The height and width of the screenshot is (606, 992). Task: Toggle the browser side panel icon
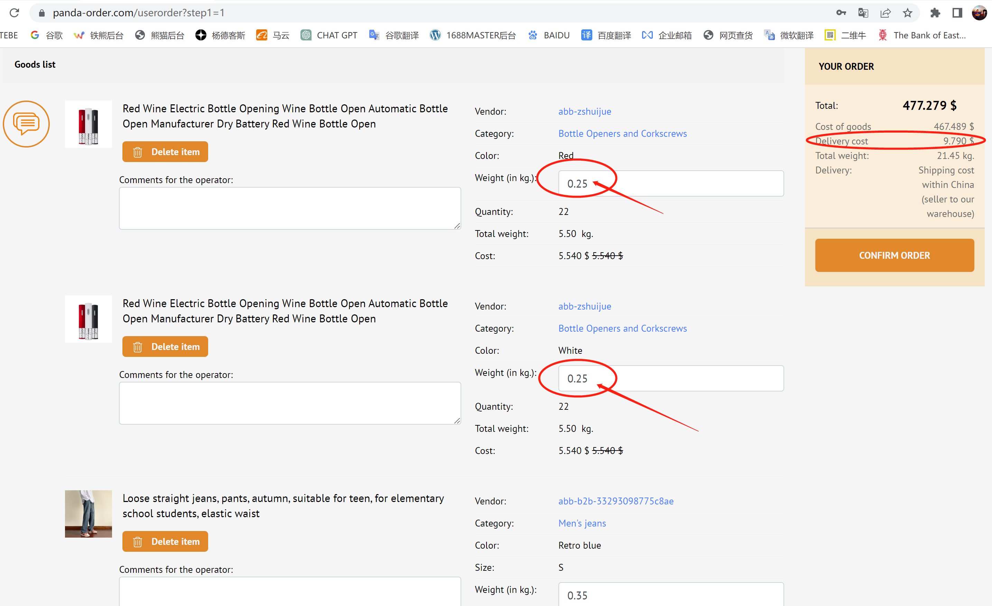click(x=957, y=13)
